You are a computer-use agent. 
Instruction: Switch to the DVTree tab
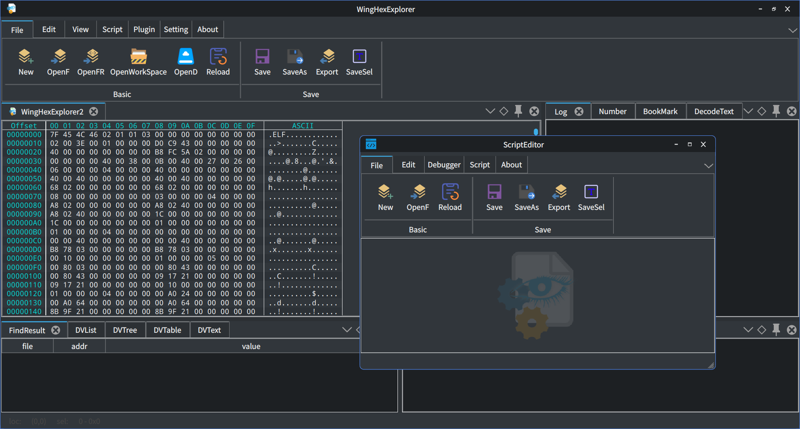click(125, 330)
